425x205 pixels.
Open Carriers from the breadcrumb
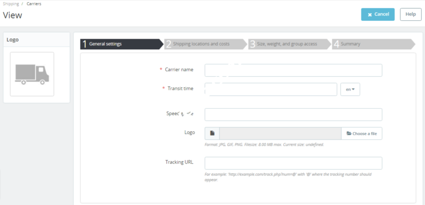pos(34,4)
